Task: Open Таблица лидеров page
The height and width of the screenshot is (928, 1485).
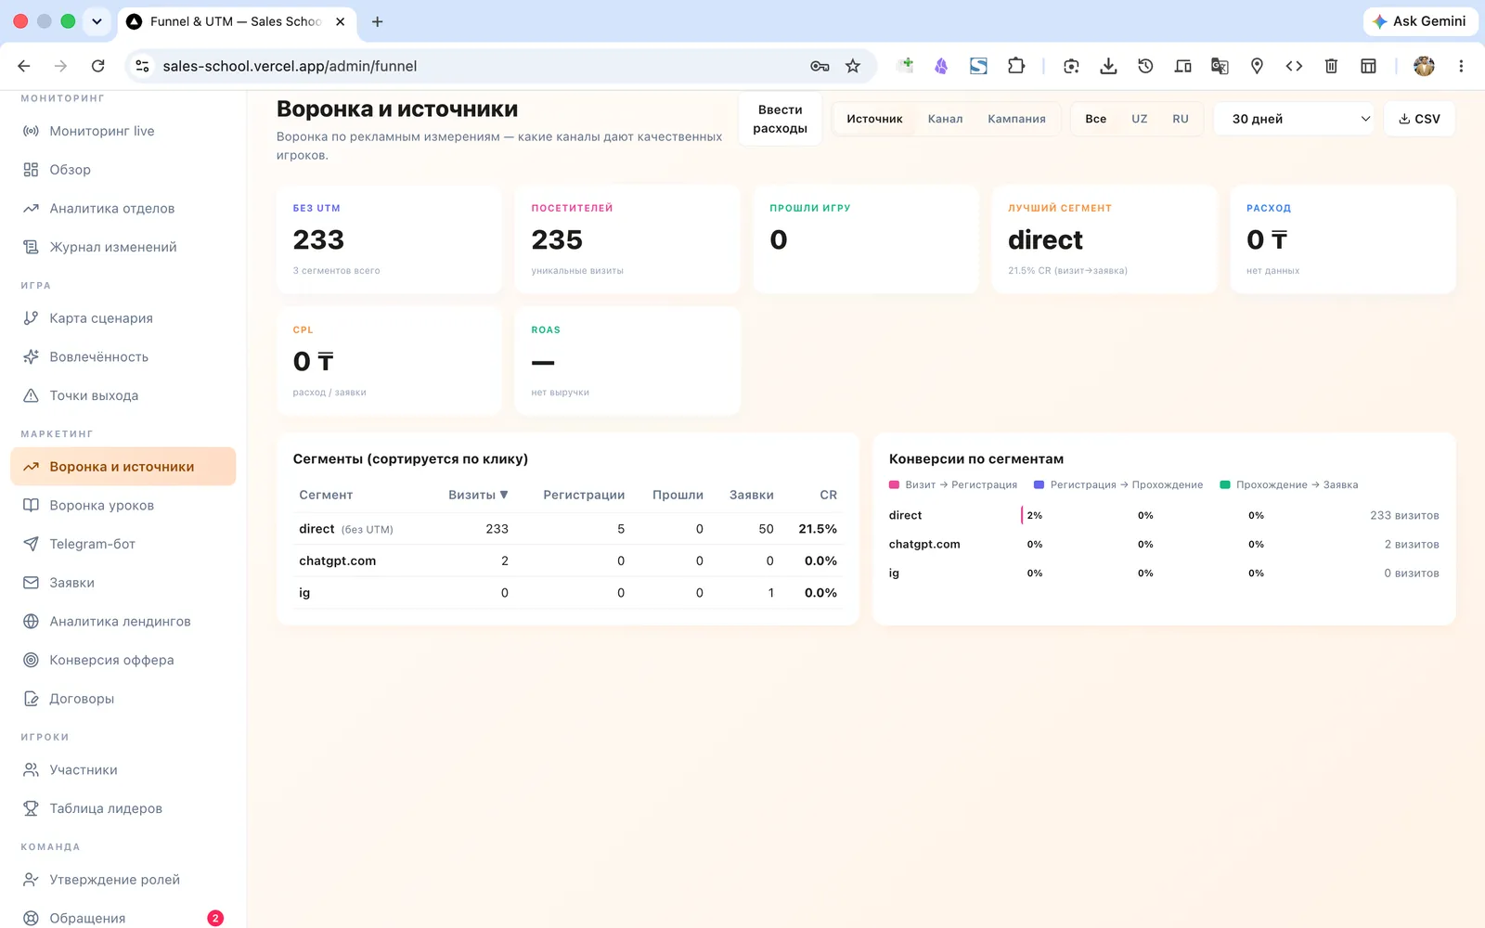Action: (123, 808)
